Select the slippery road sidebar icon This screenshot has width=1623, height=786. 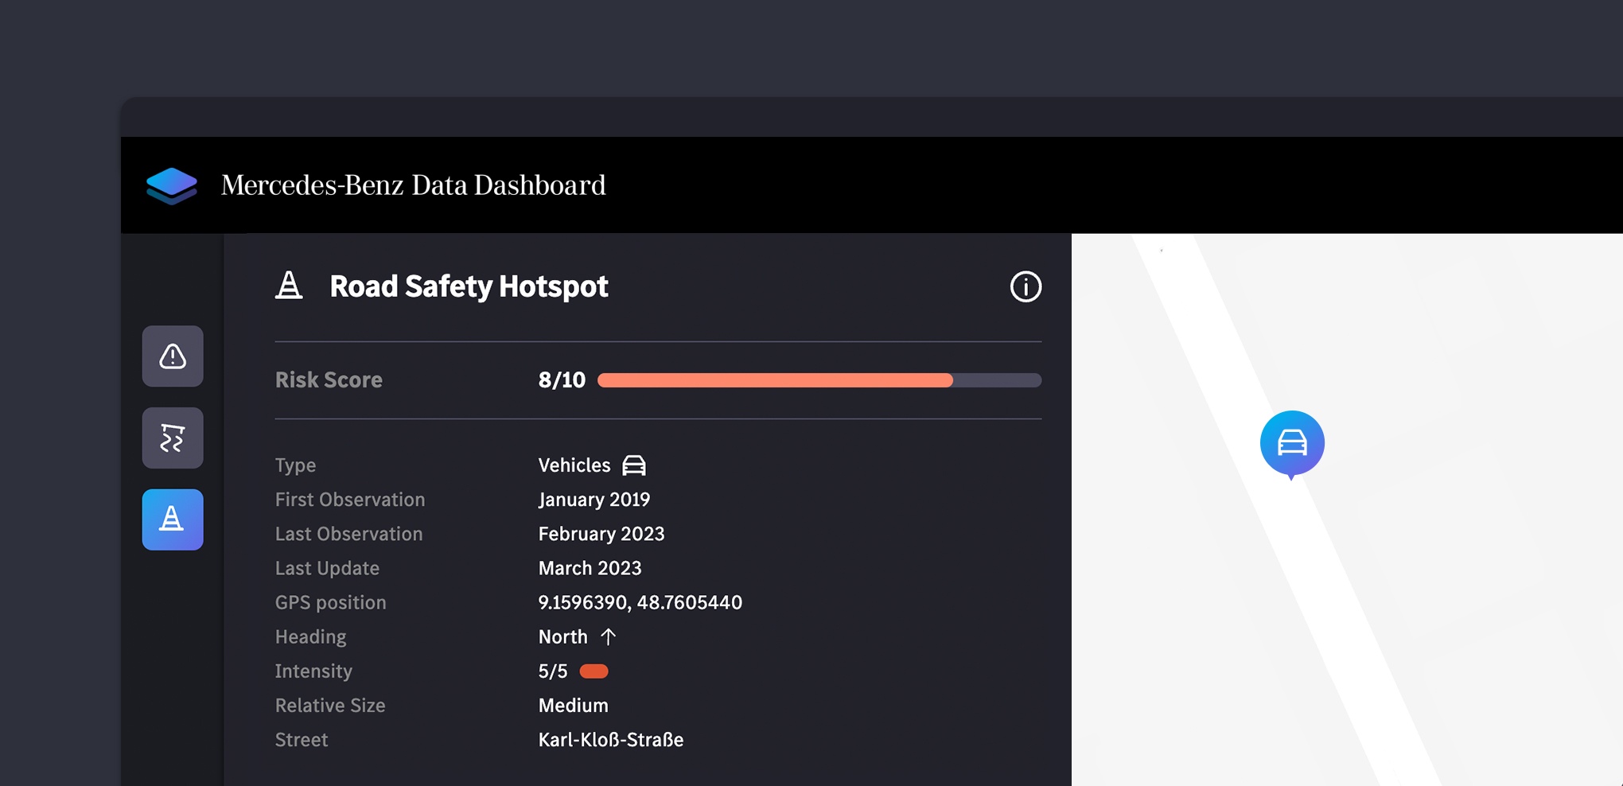(173, 438)
